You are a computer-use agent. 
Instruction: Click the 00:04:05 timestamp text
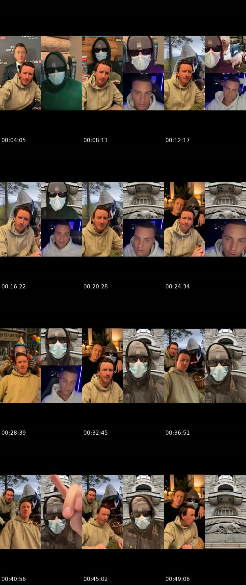point(14,140)
